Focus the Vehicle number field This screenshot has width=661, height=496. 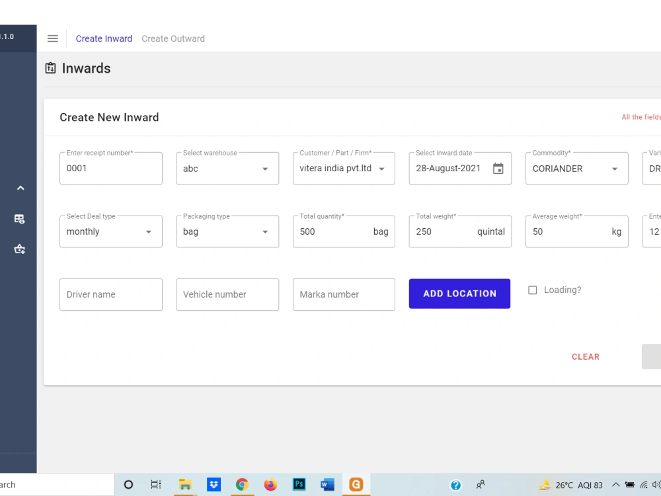(x=227, y=294)
